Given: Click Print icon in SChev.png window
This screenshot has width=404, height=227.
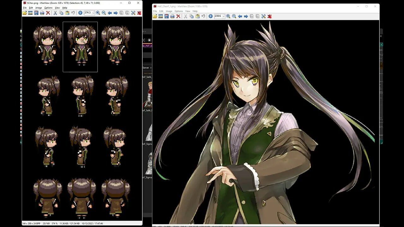Looking at the screenshot, I should [42, 13].
